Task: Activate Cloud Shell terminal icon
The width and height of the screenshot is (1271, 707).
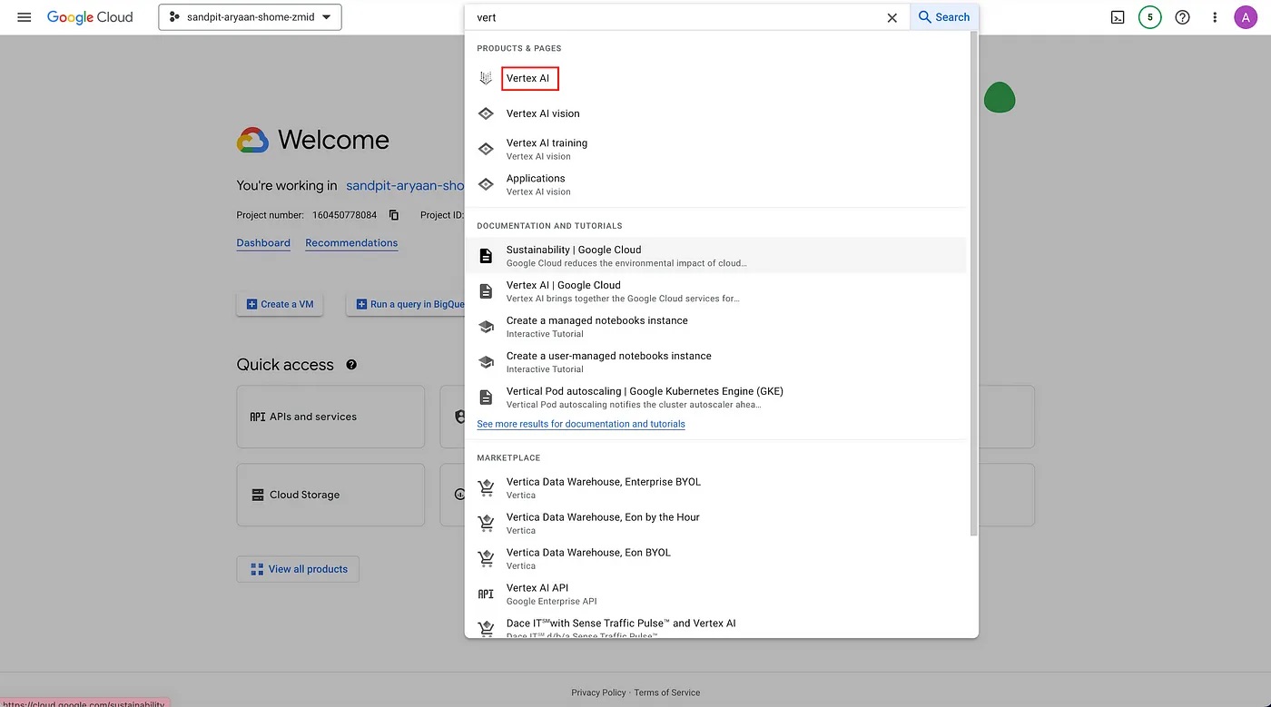Action: [x=1118, y=17]
